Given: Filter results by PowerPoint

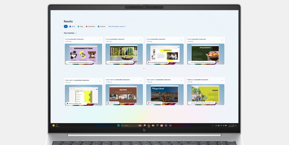Looking at the screenshot, I should point(90,26).
